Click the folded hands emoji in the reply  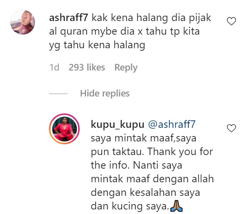(176, 206)
